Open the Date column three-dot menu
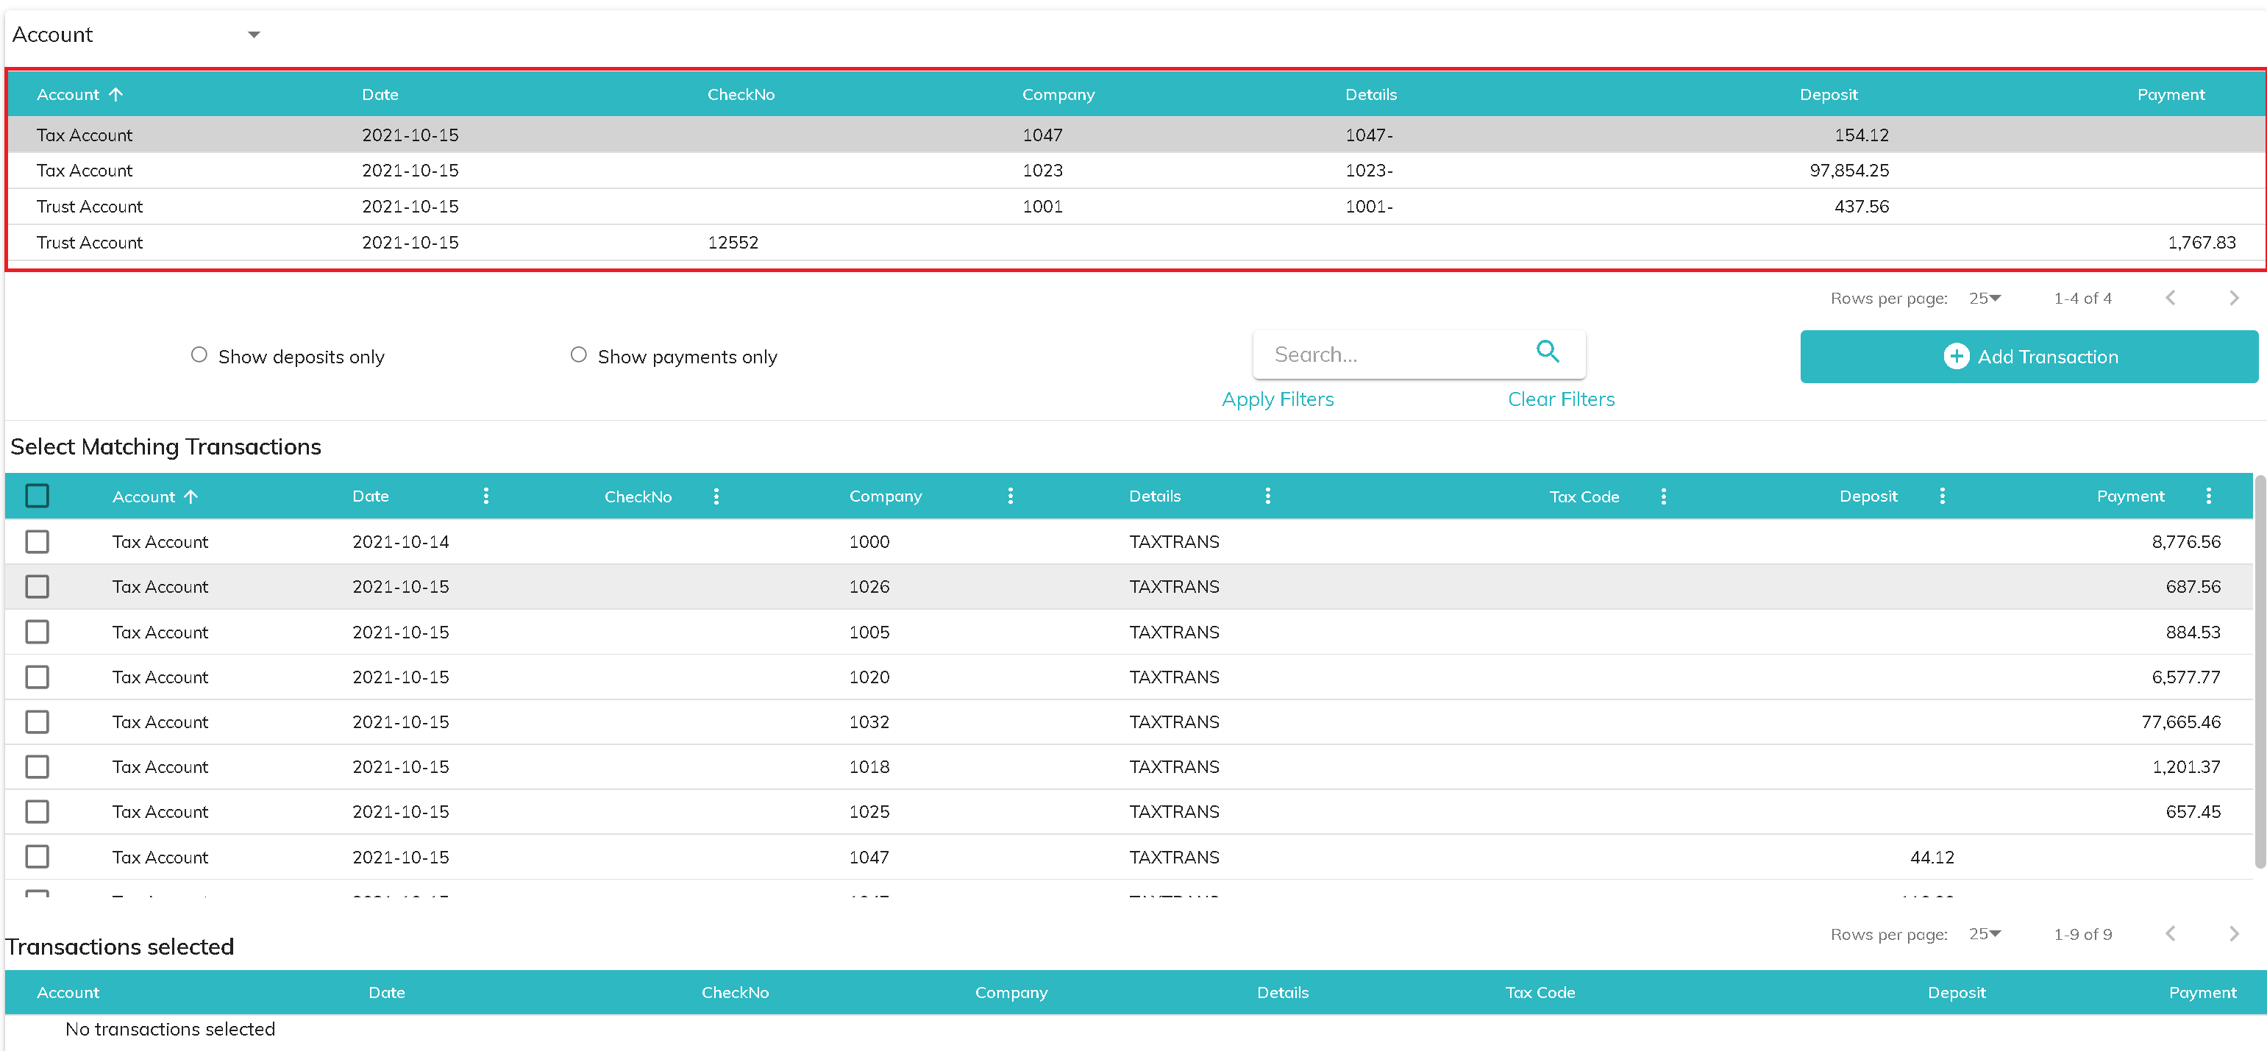The width and height of the screenshot is (2267, 1051). [x=485, y=496]
